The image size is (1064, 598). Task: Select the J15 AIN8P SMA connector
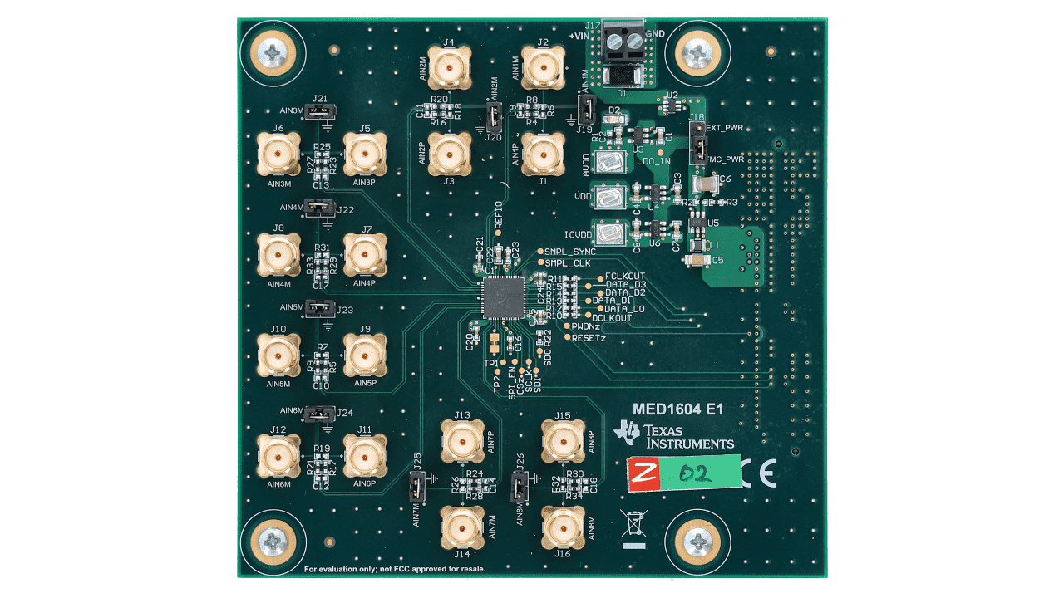(x=564, y=441)
